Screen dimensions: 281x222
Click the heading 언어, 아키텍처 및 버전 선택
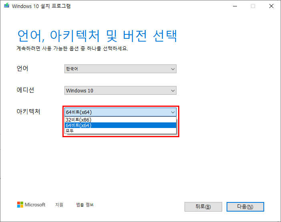pos(97,36)
